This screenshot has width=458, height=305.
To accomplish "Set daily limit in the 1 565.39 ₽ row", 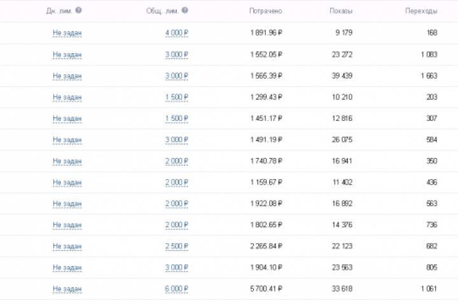I will click(67, 76).
